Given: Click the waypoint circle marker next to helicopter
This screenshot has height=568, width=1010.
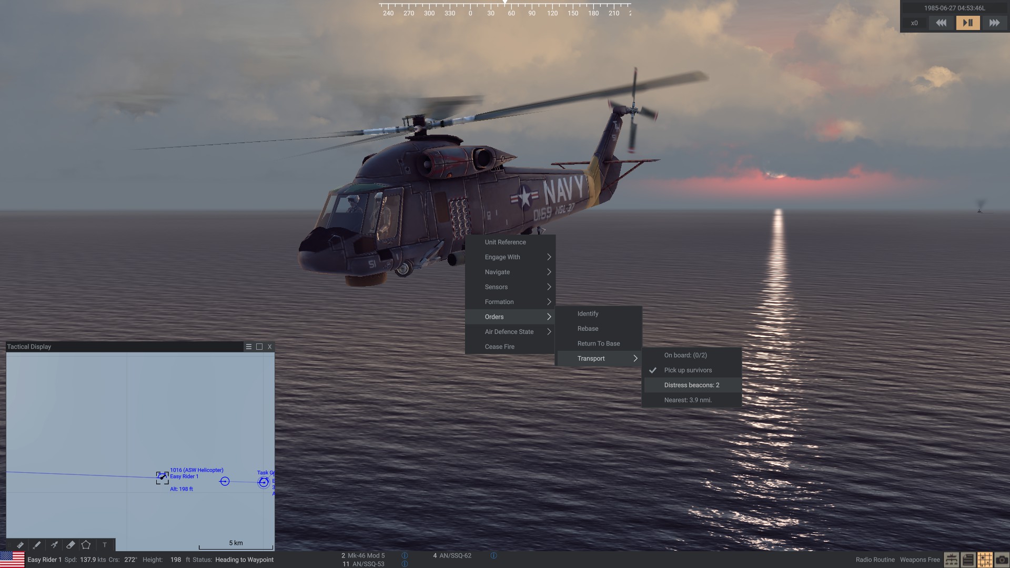Looking at the screenshot, I should [225, 481].
